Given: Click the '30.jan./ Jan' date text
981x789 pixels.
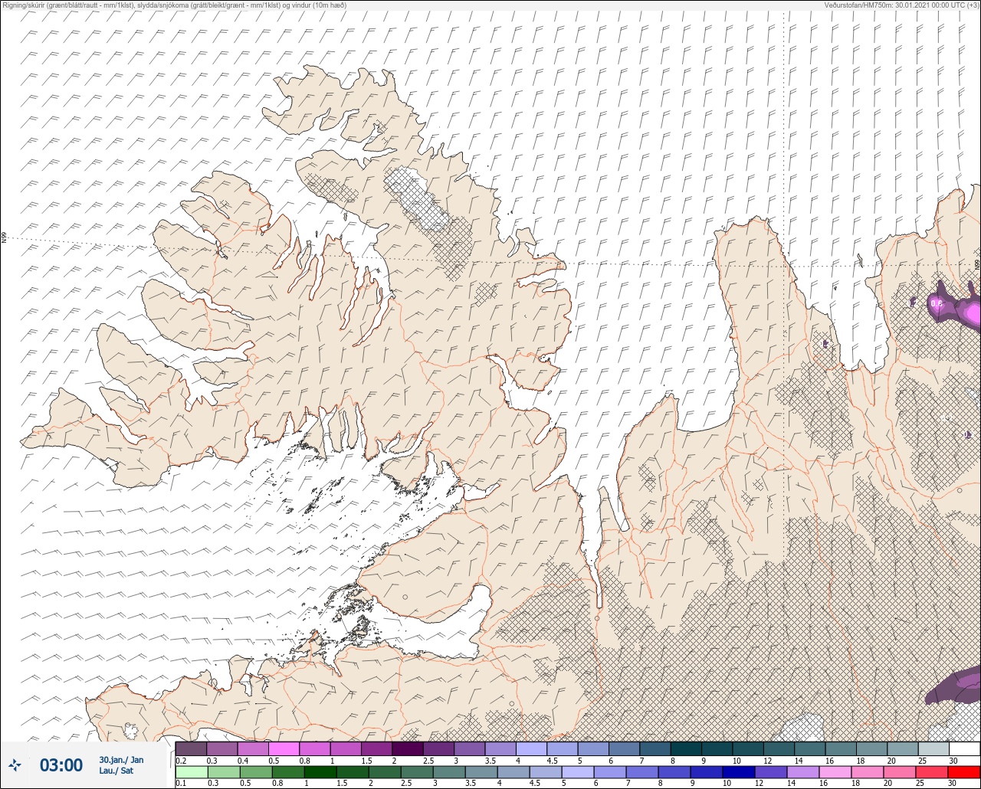Looking at the screenshot, I should (121, 760).
